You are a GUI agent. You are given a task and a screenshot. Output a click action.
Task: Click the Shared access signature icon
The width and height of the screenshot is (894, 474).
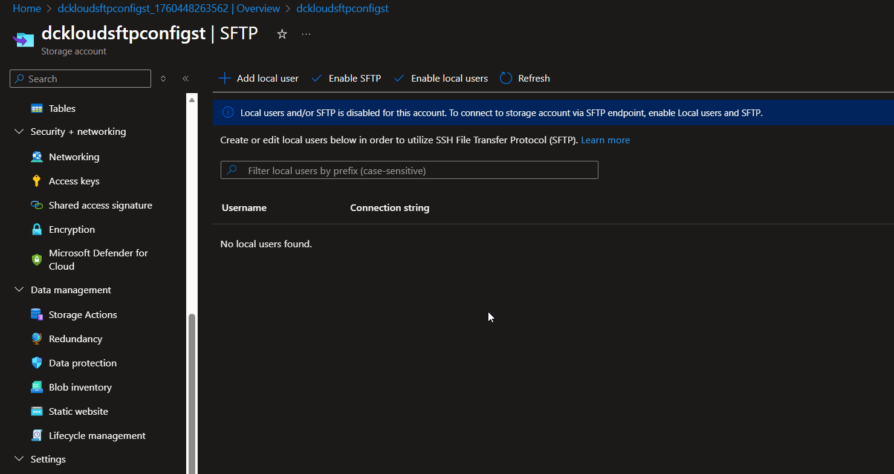37,206
